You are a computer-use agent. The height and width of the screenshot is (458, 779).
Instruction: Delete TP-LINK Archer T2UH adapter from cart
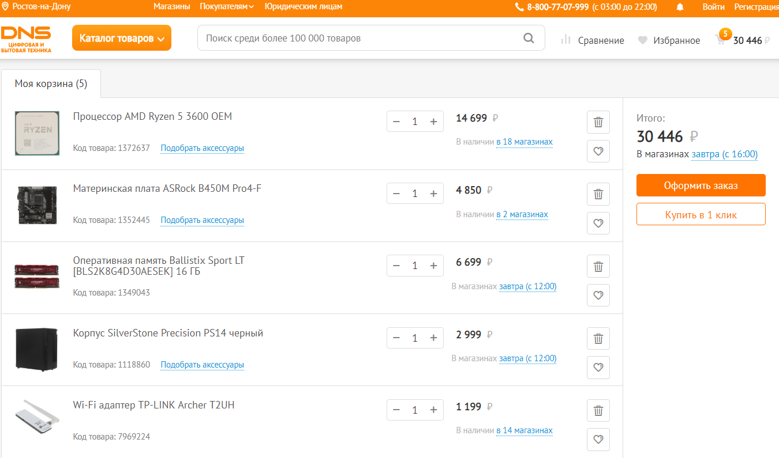click(x=598, y=411)
